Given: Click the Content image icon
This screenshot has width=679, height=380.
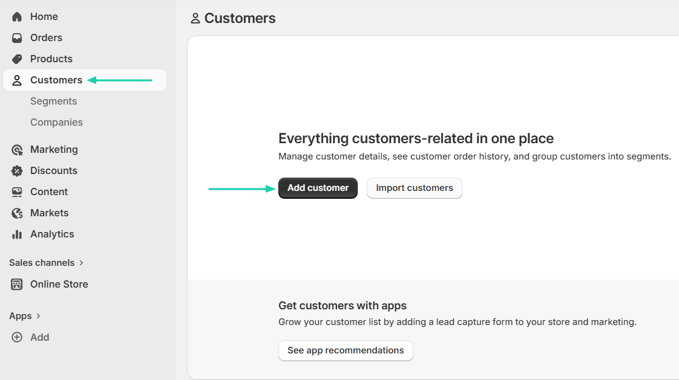Looking at the screenshot, I should pyautogui.click(x=17, y=192).
